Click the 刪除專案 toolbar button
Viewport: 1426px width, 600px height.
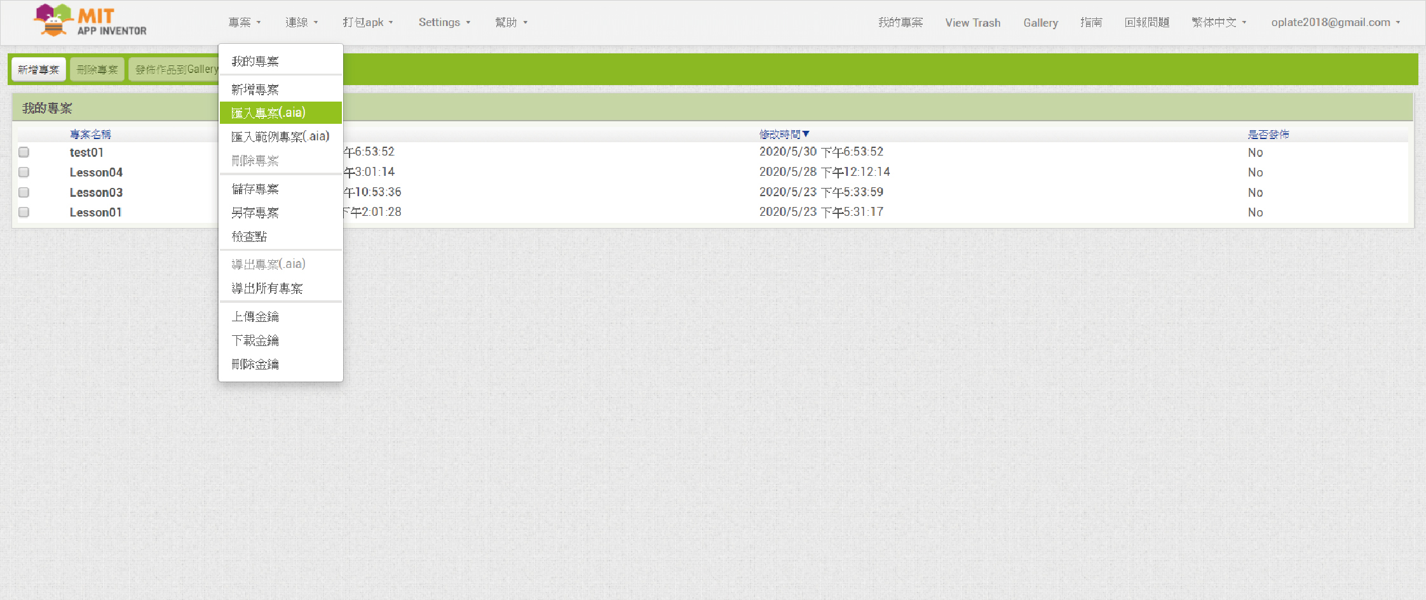coord(97,69)
